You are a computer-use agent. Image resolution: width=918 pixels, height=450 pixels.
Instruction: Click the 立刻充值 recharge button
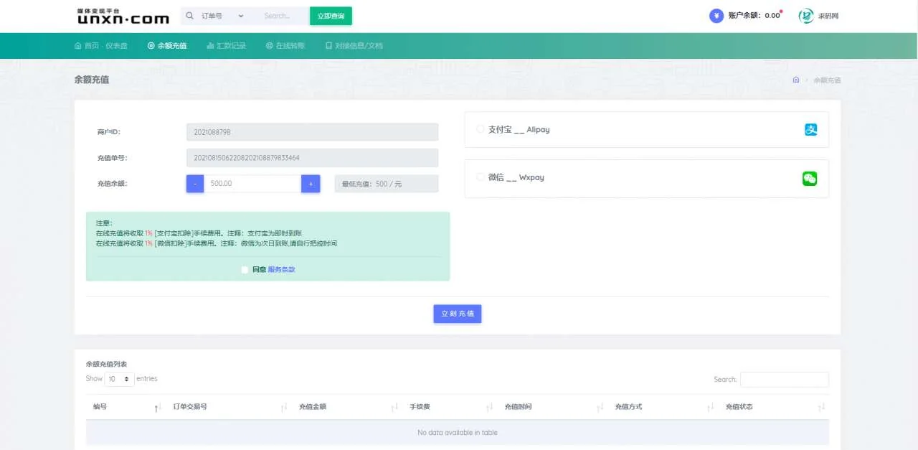[457, 313]
